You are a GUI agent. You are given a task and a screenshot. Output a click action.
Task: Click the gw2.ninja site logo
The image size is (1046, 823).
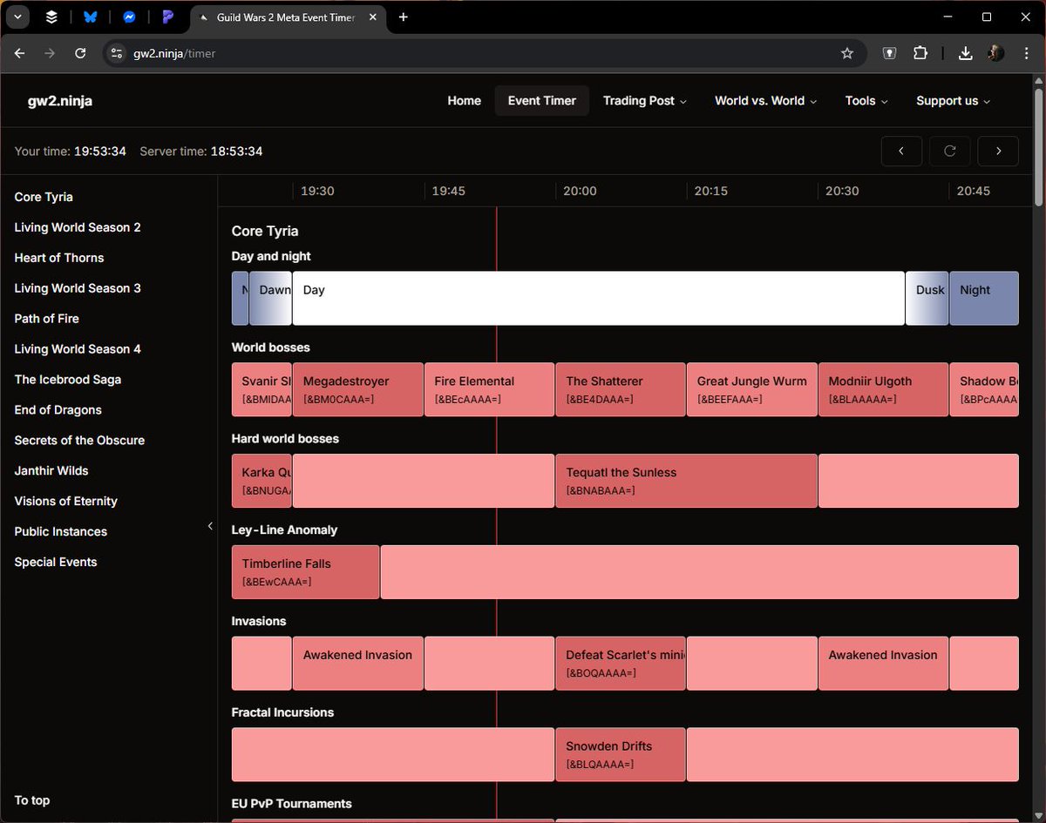click(x=60, y=100)
